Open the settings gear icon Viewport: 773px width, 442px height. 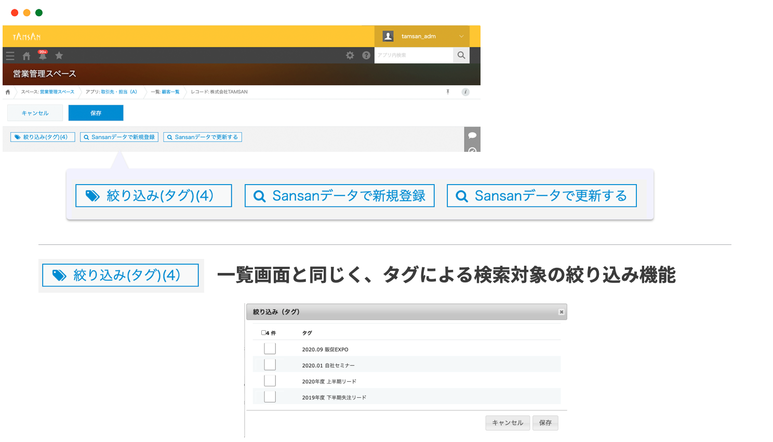[350, 55]
